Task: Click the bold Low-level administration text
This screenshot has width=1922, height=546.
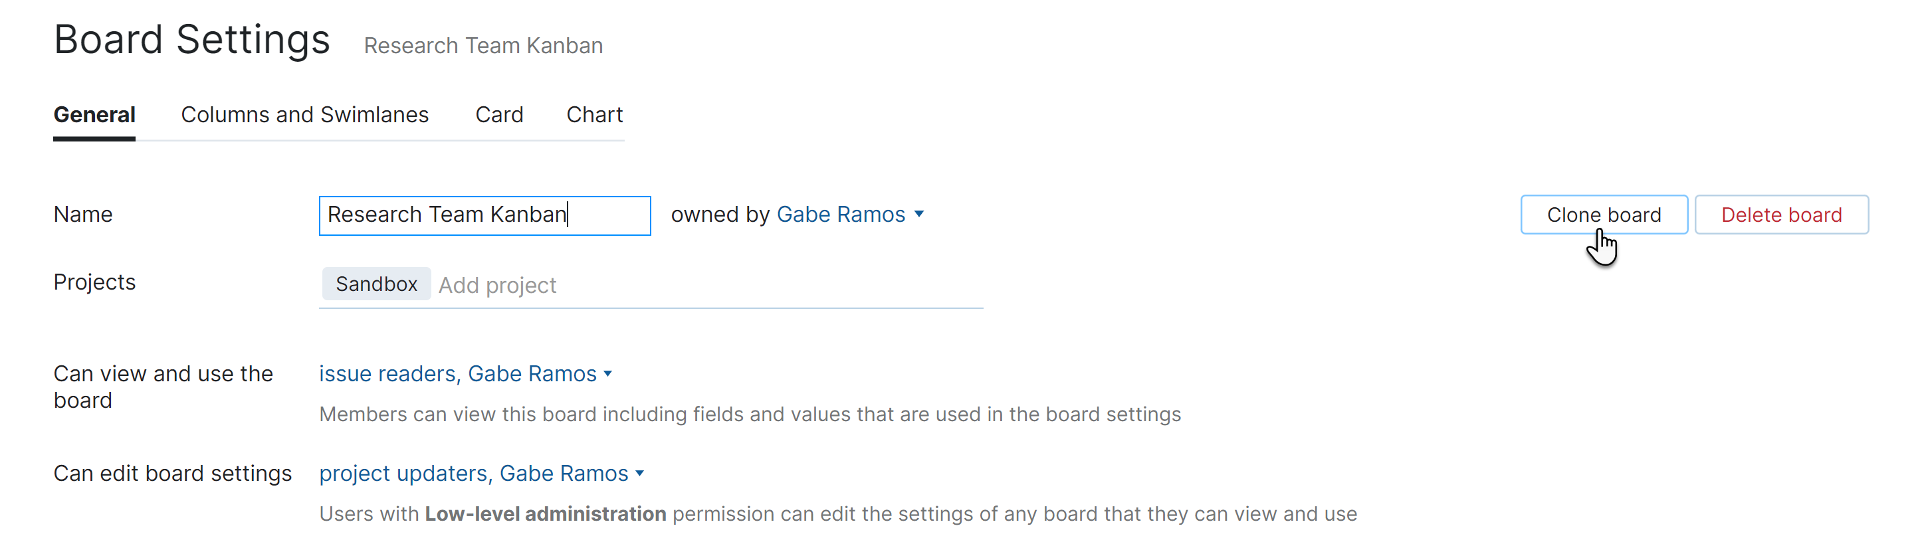Action: [545, 514]
